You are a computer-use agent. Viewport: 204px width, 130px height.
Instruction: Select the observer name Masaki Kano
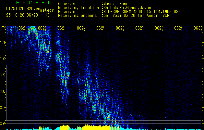116,4
